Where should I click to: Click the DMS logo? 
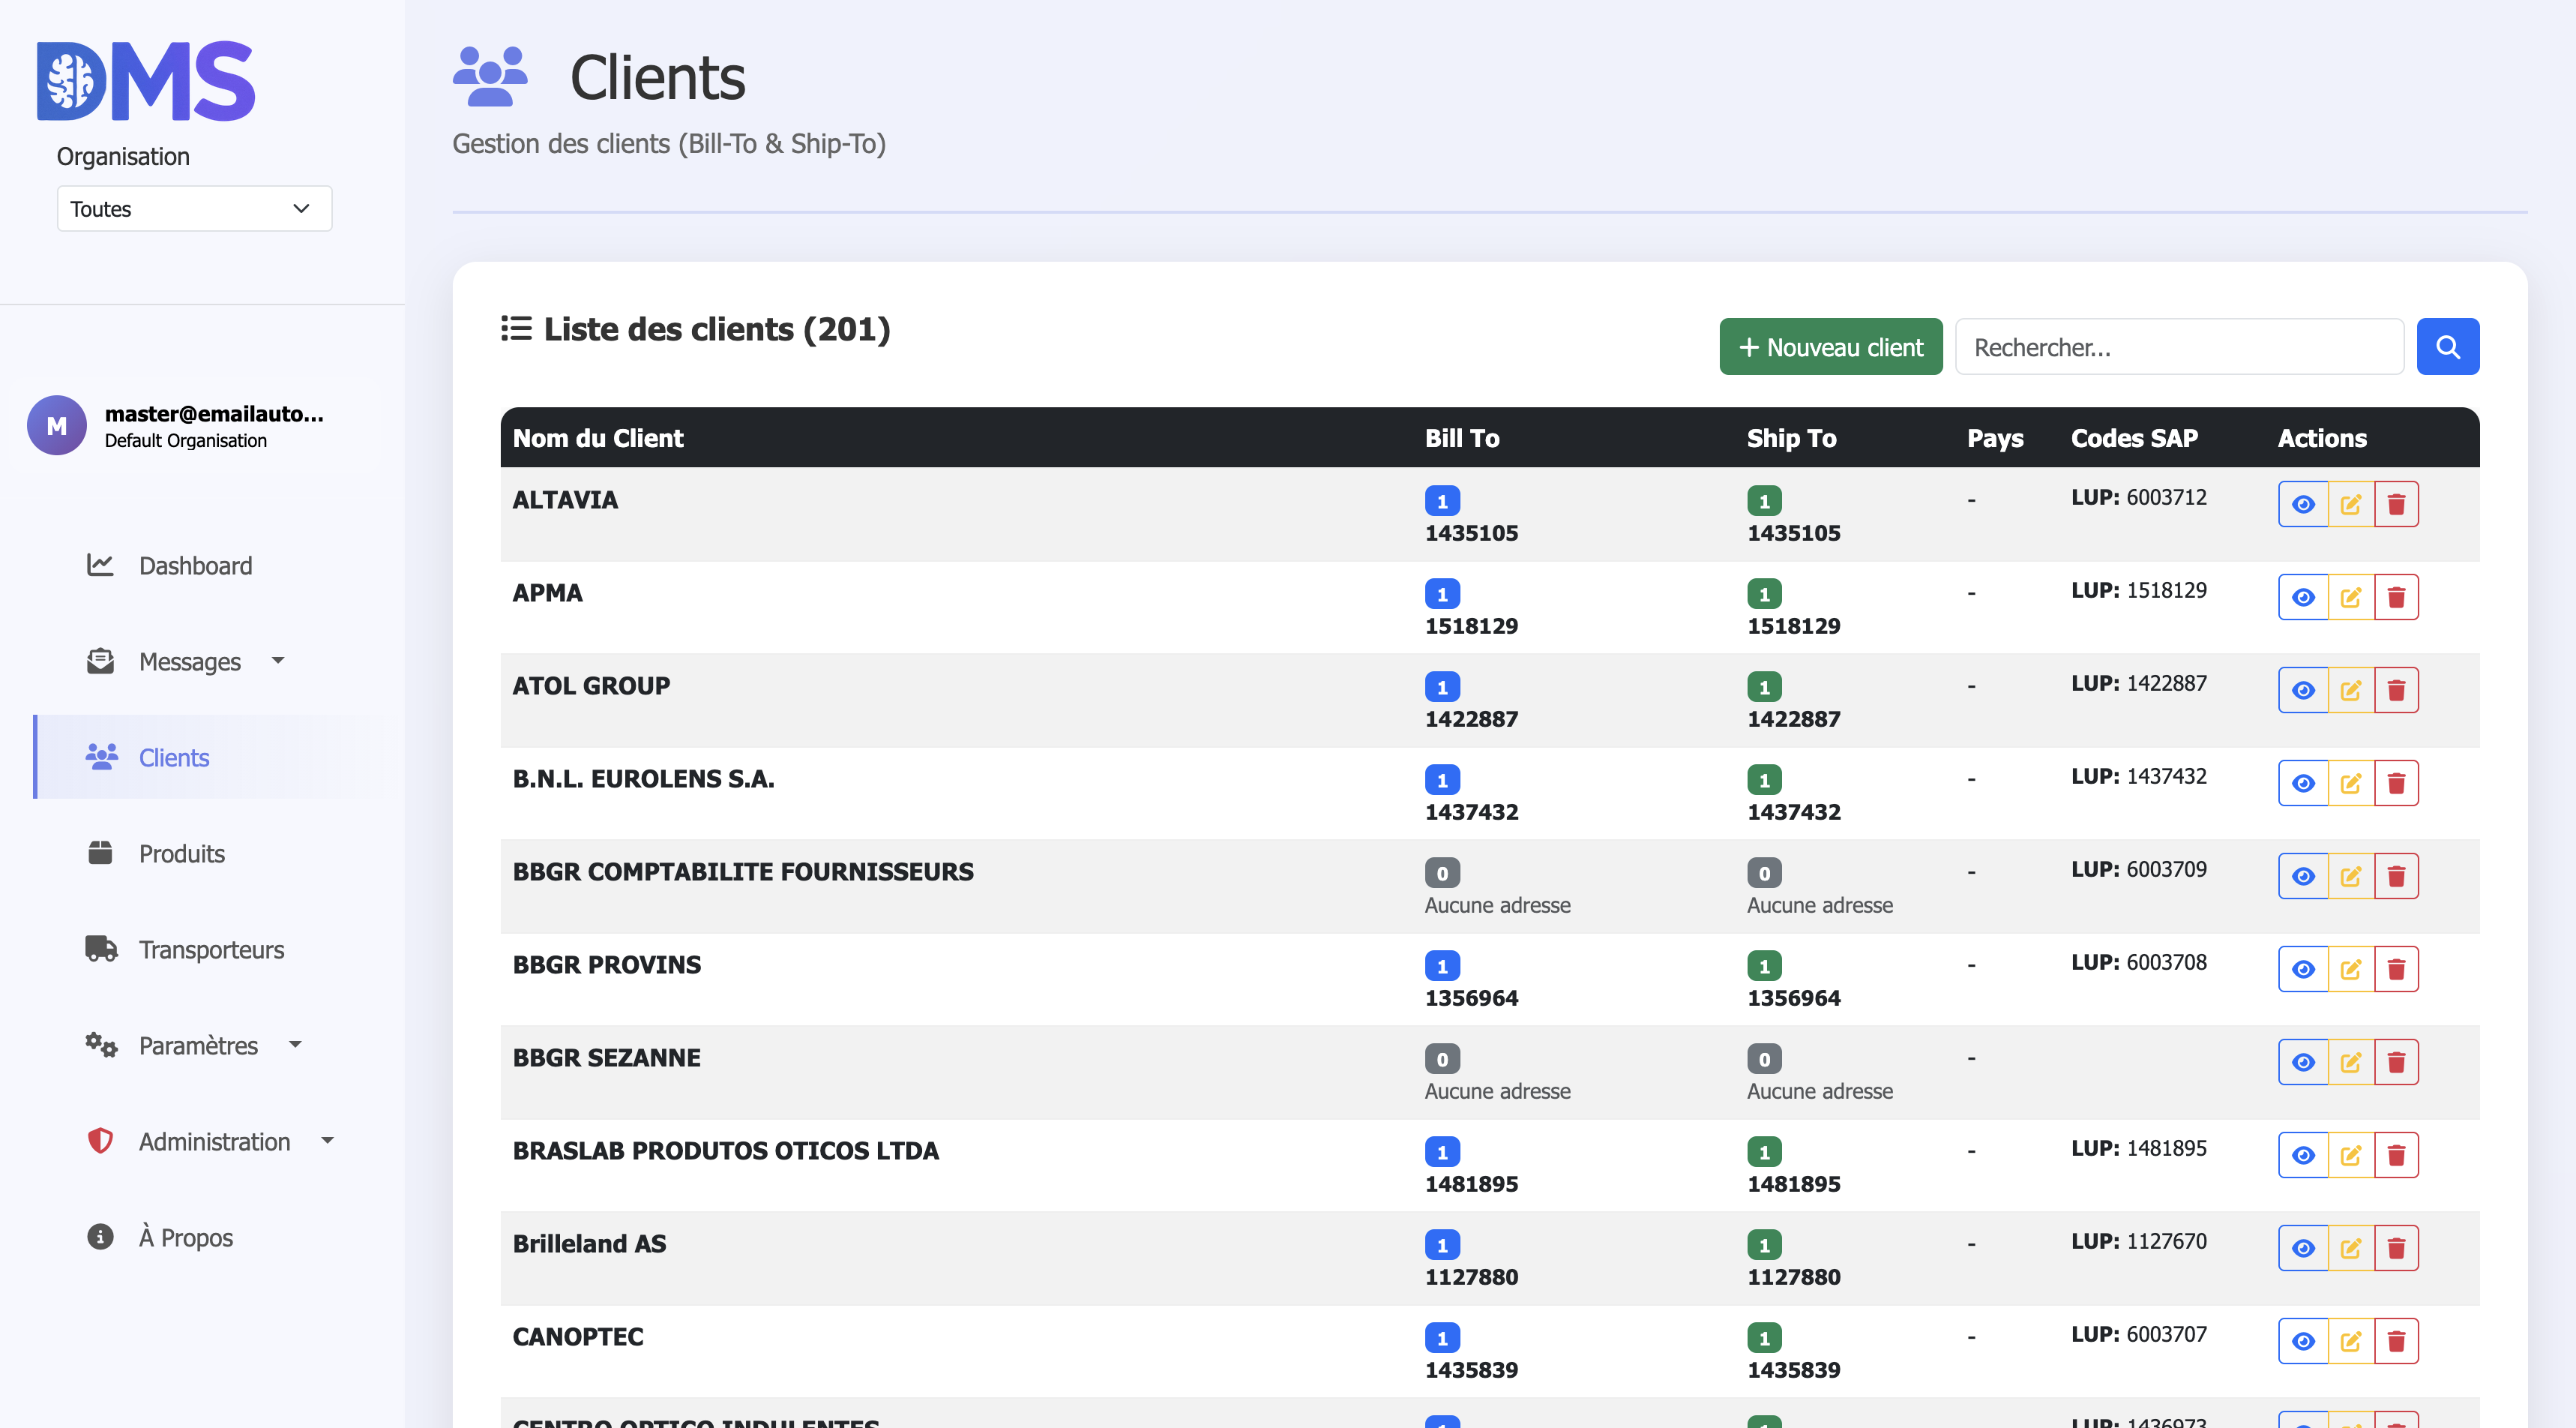pos(146,81)
